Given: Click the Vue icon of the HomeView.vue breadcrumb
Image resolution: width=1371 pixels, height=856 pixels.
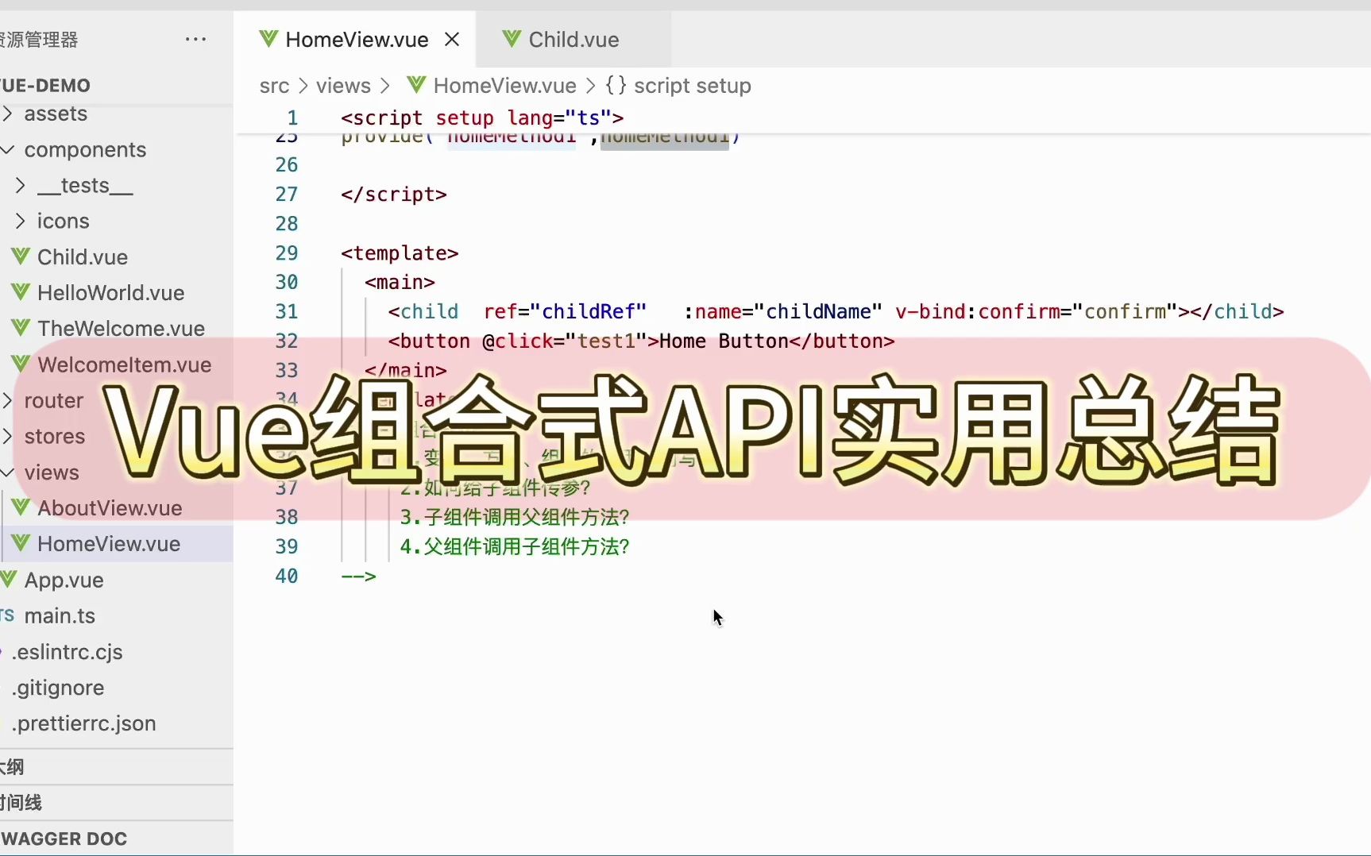Looking at the screenshot, I should click(x=417, y=85).
